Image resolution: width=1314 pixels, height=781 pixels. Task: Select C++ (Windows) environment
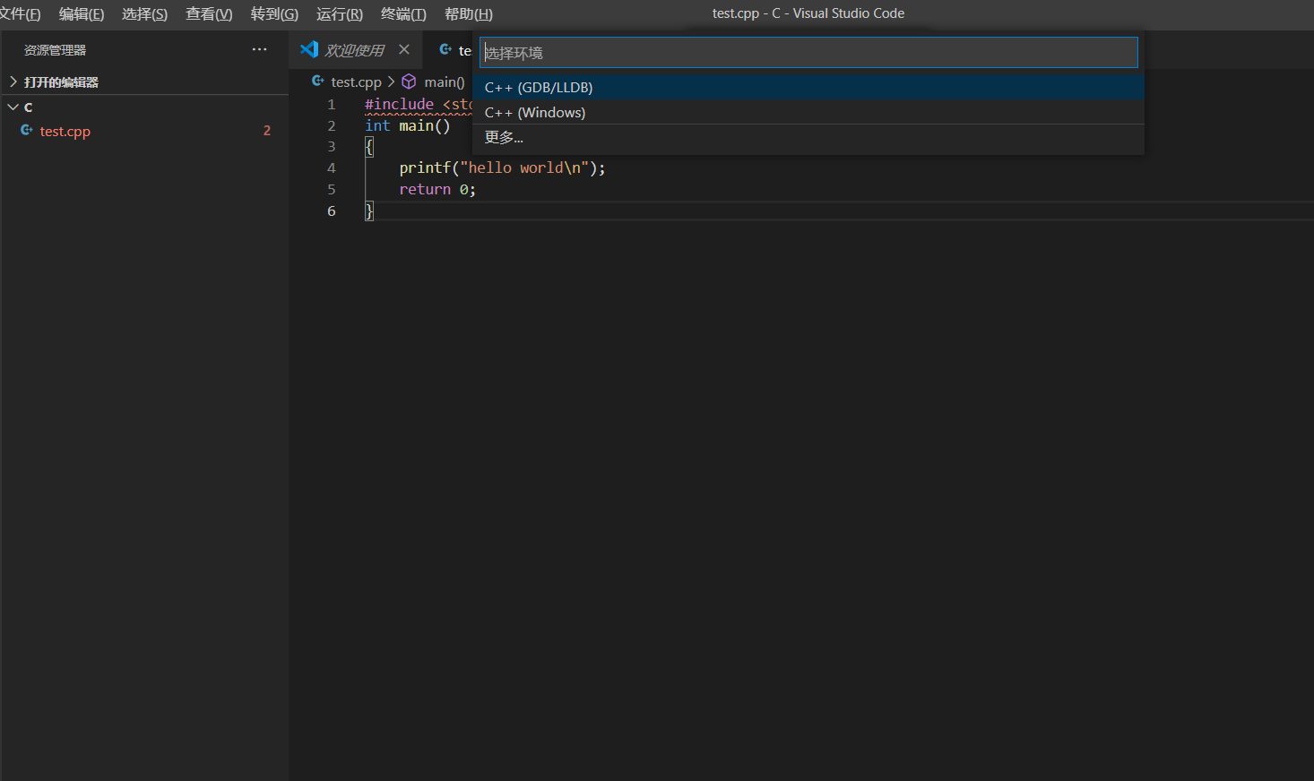[808, 112]
